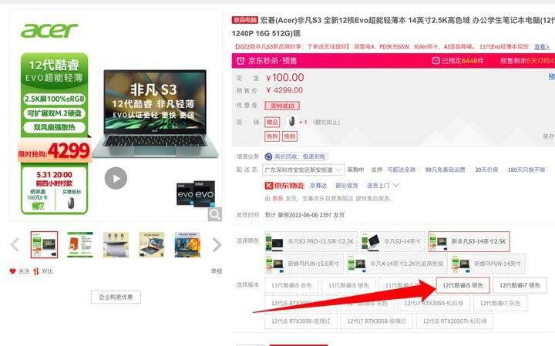The width and height of the screenshot is (555, 346).
Task: Select the fifth thumbnail with blue screens
Action: click(x=187, y=244)
